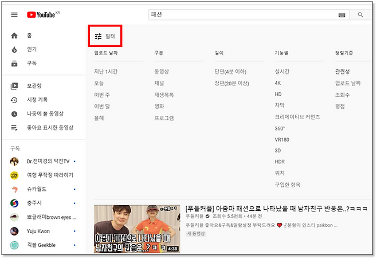Open Subscriptions (구독) in sidebar
The width and height of the screenshot is (377, 259).
coord(32,63)
